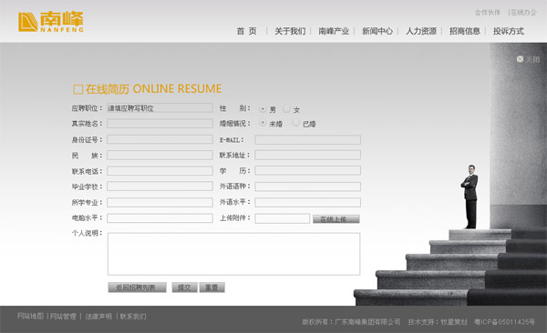Choose the 已婚 marital status radio
This screenshot has width=547, height=333.
(x=295, y=123)
